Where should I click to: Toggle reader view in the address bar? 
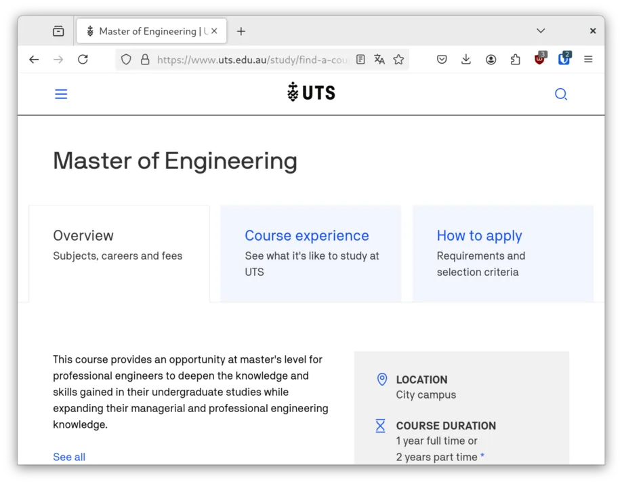click(360, 60)
